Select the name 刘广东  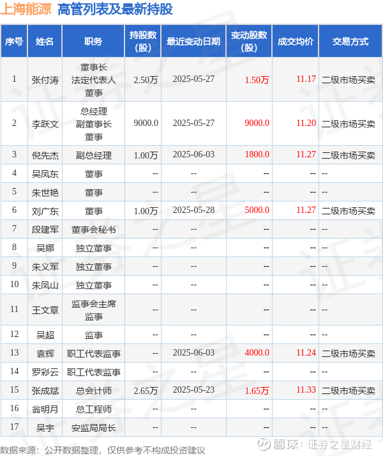pos(45,211)
